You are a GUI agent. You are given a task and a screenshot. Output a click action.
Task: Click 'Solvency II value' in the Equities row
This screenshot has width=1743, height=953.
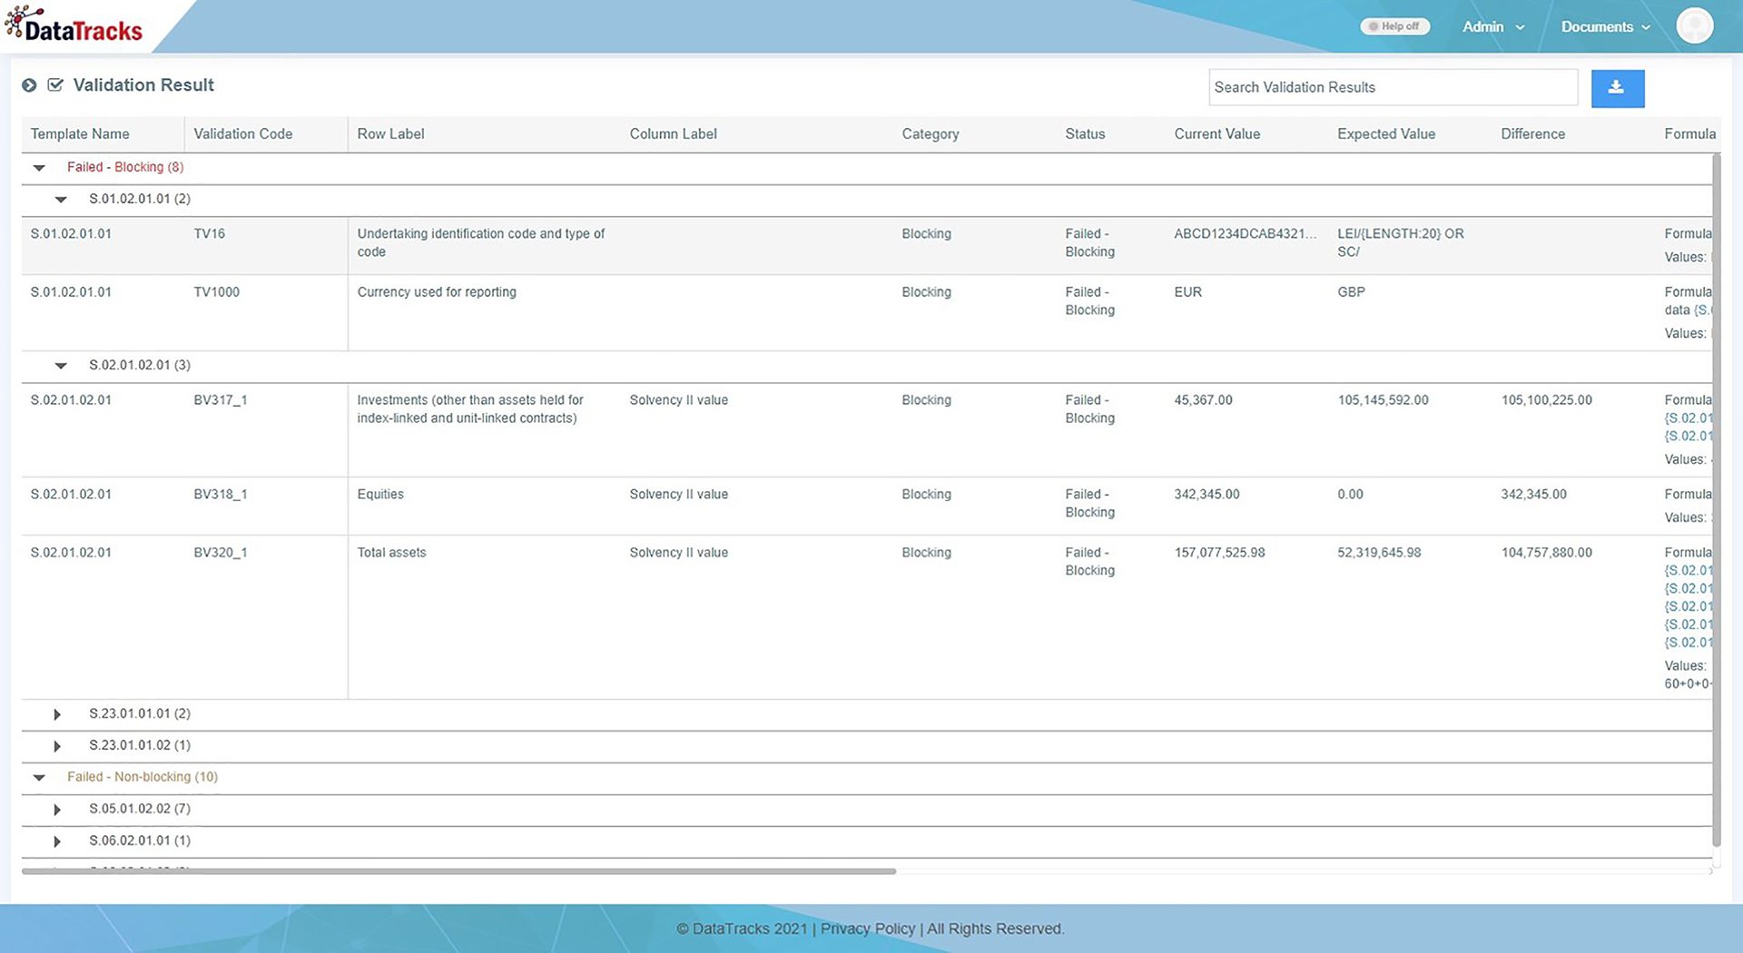[x=678, y=494]
